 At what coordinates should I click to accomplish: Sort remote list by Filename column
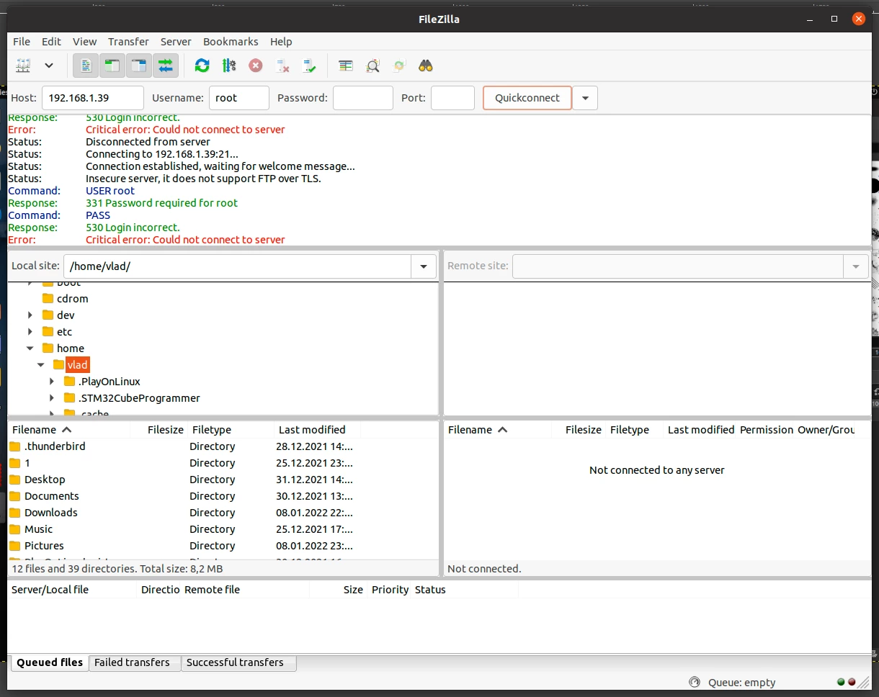pos(498,430)
